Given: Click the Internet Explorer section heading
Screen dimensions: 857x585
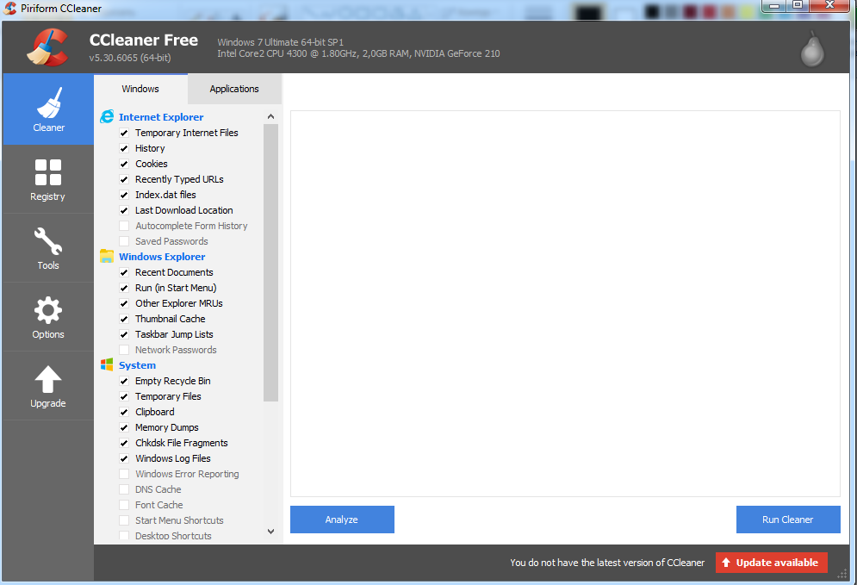Looking at the screenshot, I should pos(161,117).
